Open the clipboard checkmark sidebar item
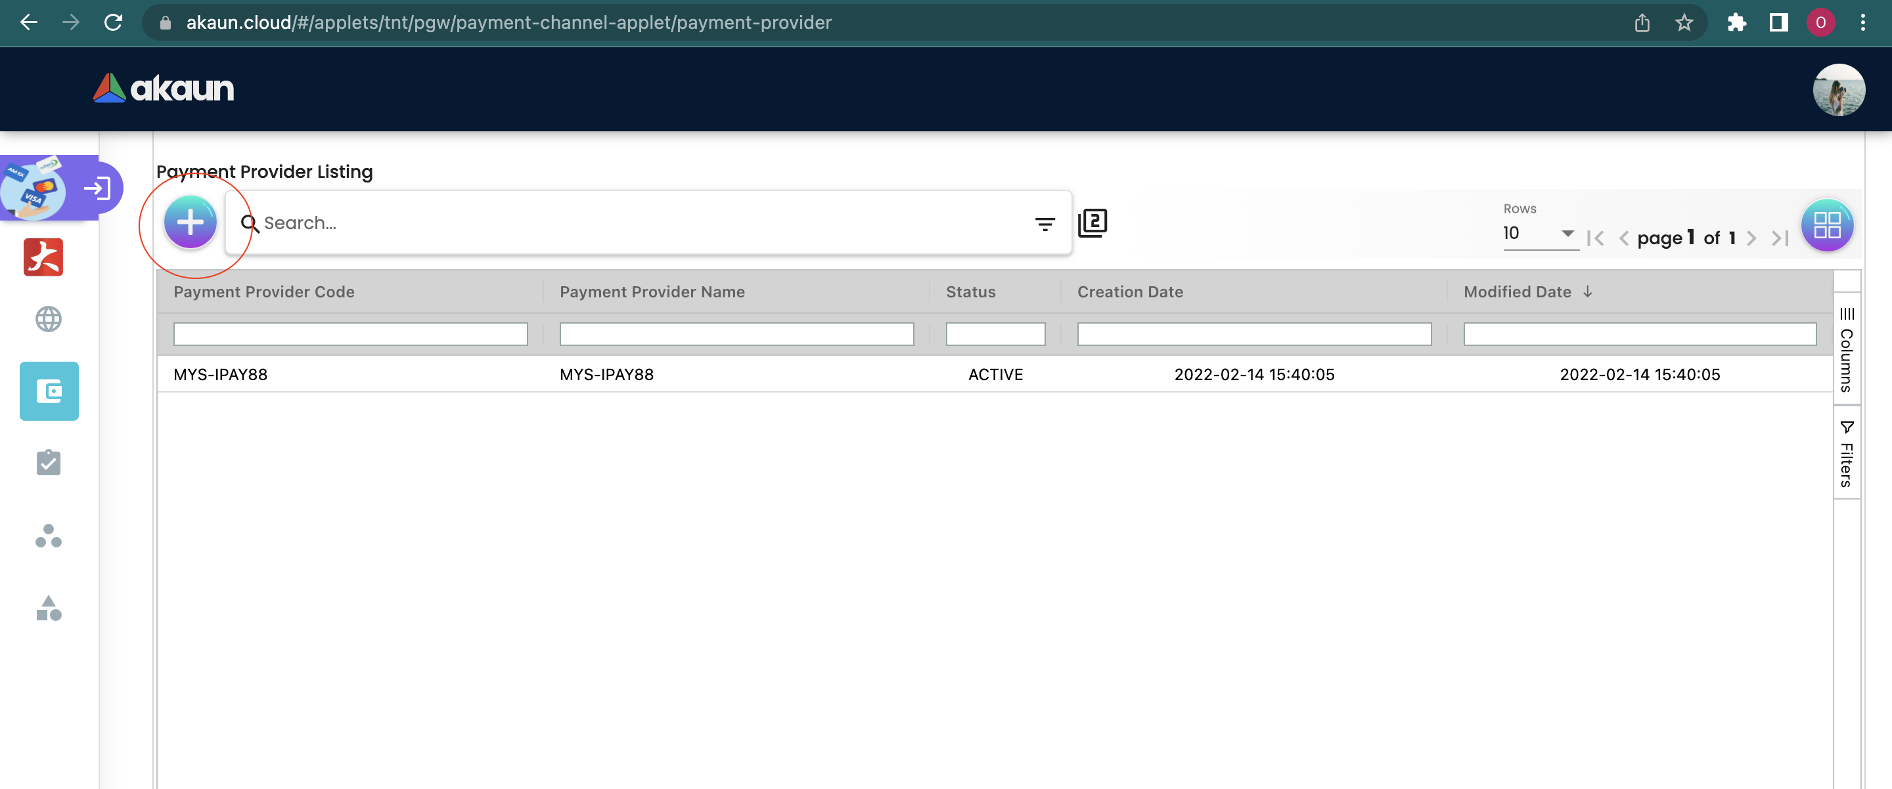Viewport: 1892px width, 789px height. click(x=49, y=462)
